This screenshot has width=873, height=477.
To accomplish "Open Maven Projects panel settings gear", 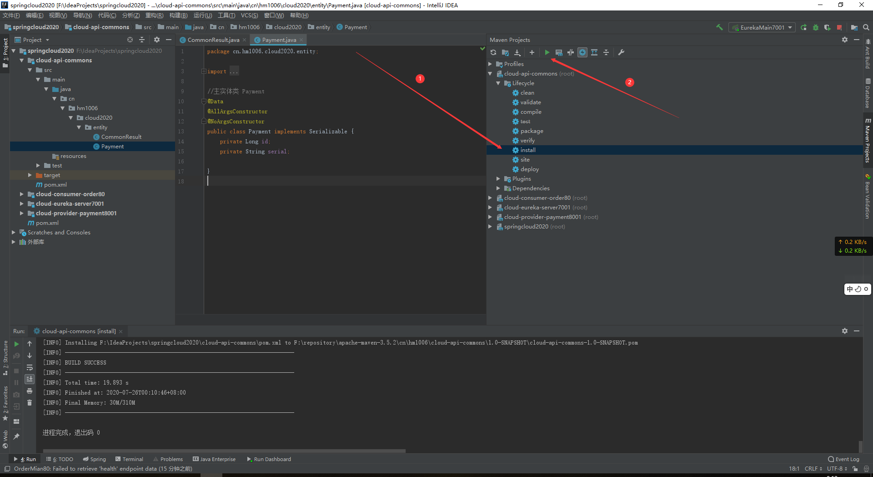I will click(x=845, y=40).
